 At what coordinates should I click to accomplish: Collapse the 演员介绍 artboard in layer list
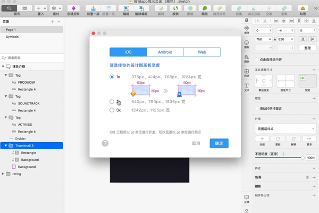tap(3, 67)
